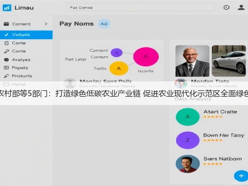Image resolution: width=248 pixels, height=186 pixels.
Task: Click the green A avatar for Atert Cratte
Action: click(x=188, y=117)
